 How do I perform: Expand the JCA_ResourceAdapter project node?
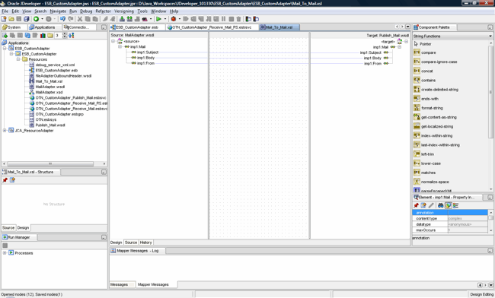(5, 131)
